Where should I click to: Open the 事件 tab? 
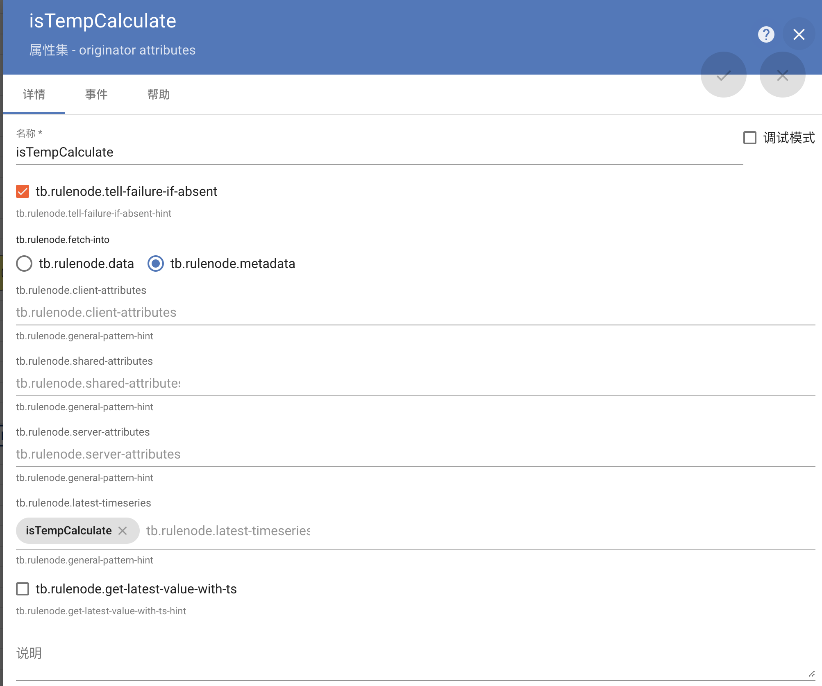click(x=96, y=95)
